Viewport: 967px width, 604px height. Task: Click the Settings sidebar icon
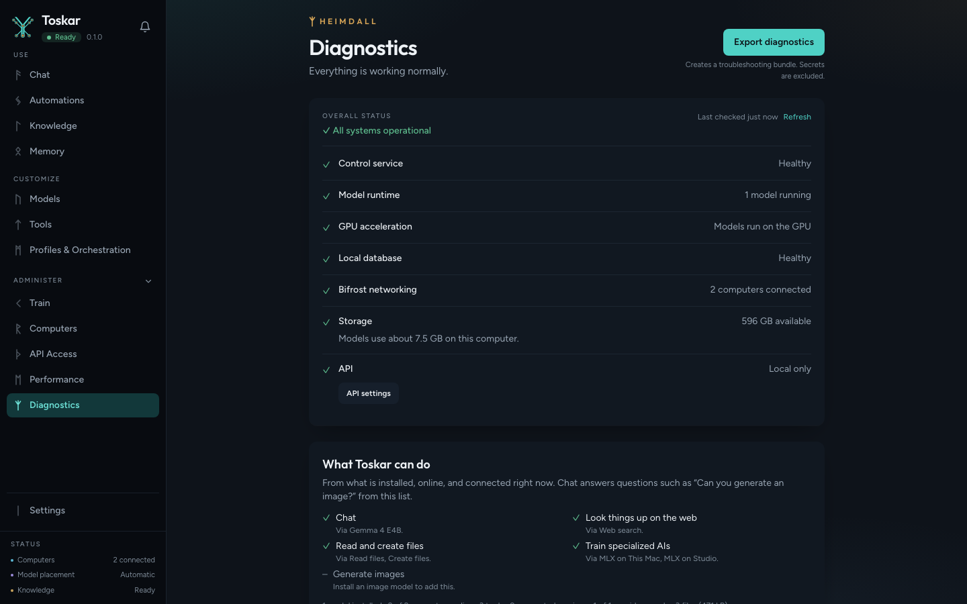18,511
